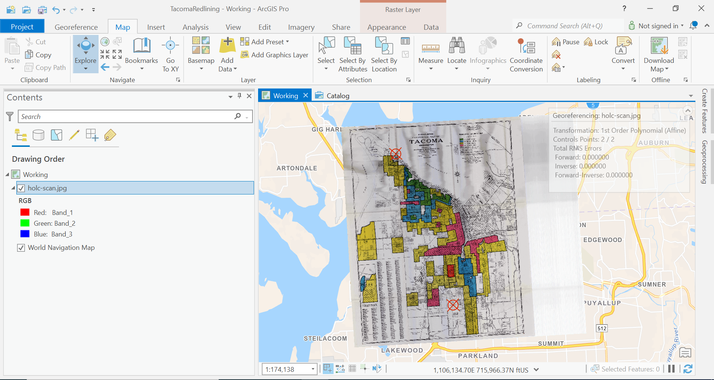Collapse the holc-scan.jpg layer legend
The height and width of the screenshot is (380, 714).
(13, 188)
